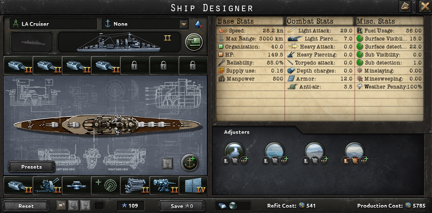Expand the None naval insignia dropdown arrow
Image resolution: width=432 pixels, height=213 pixels.
[x=184, y=24]
